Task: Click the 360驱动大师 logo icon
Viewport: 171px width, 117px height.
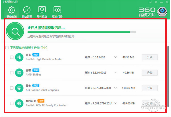Action: click(162, 12)
